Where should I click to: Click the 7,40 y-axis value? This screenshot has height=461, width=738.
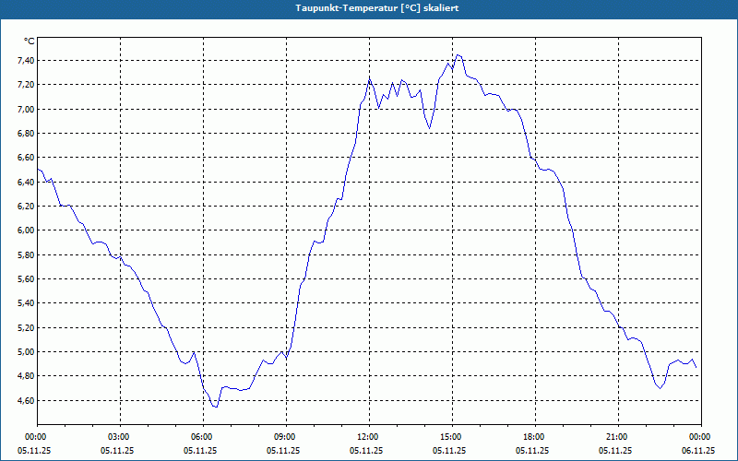(26, 61)
